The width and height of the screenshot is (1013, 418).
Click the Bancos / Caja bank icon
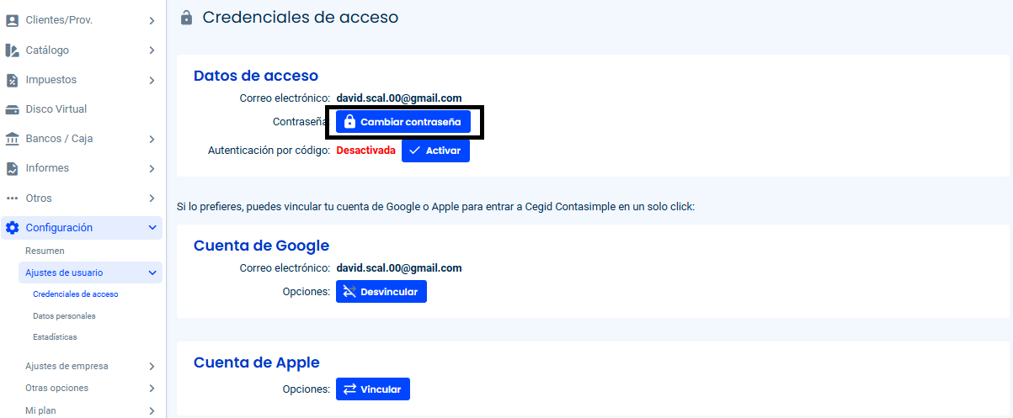[x=12, y=139]
